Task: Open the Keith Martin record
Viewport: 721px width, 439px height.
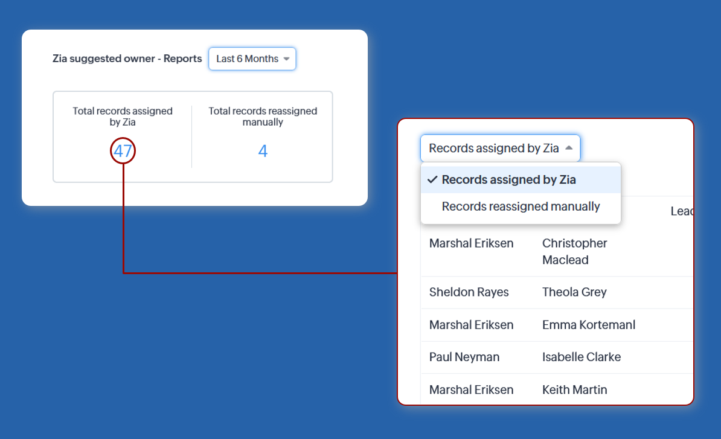Action: [574, 389]
